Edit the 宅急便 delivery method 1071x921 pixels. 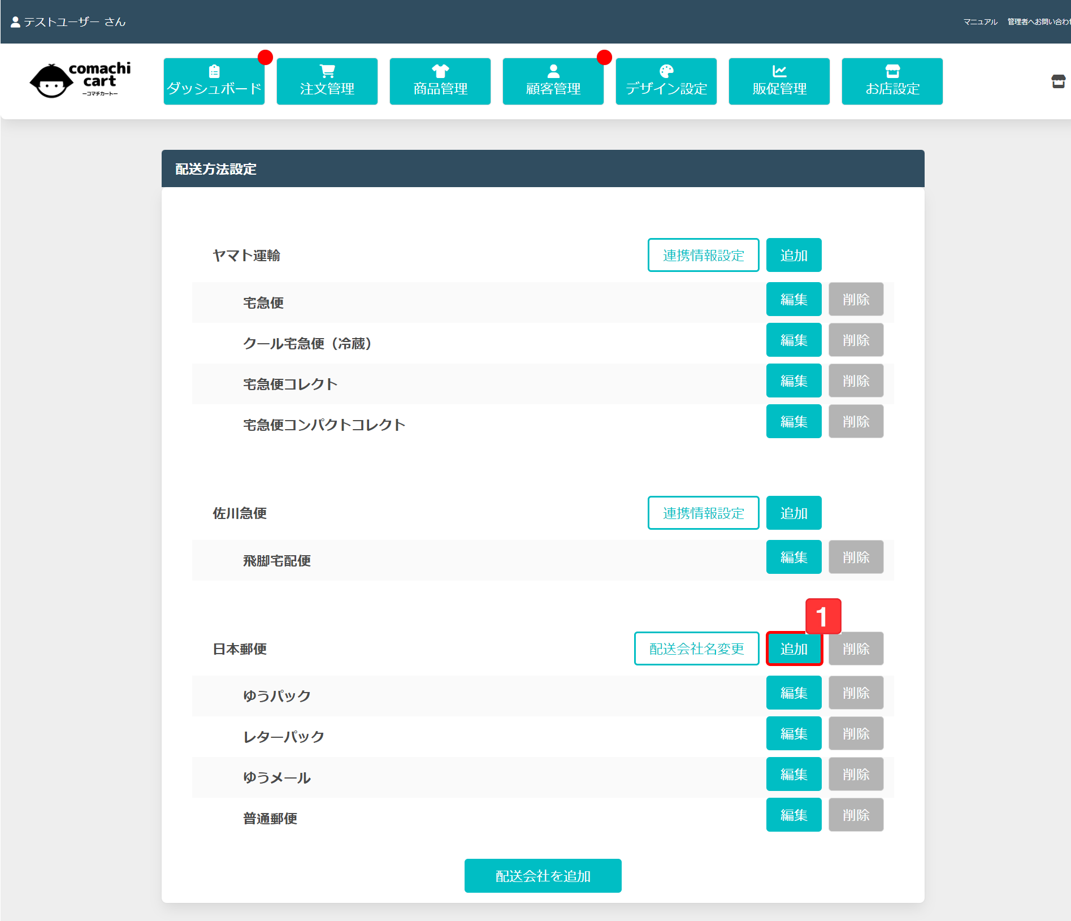[x=794, y=299]
